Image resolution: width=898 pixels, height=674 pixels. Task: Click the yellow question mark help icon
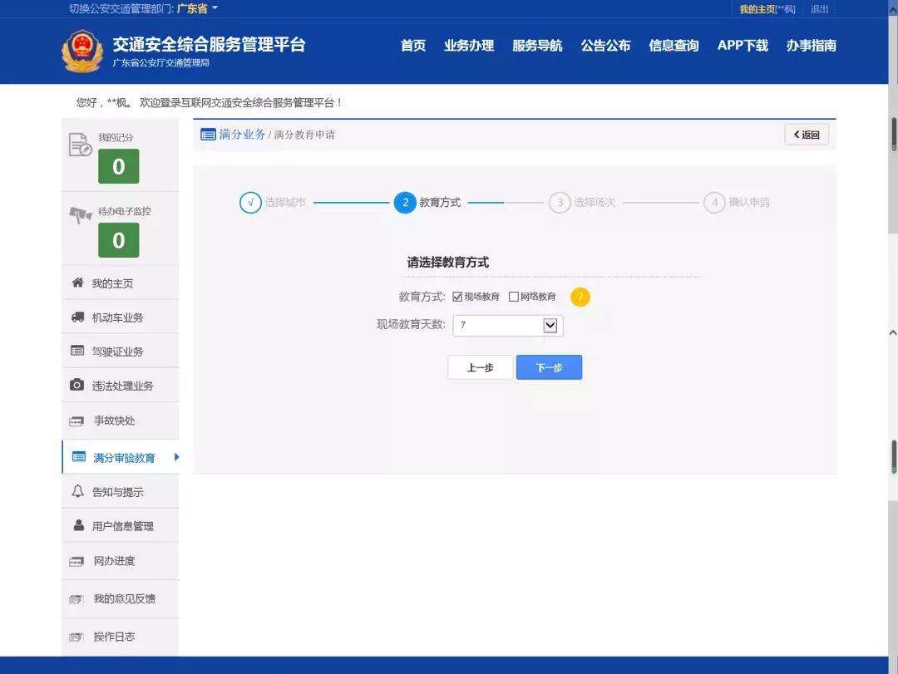coord(580,296)
